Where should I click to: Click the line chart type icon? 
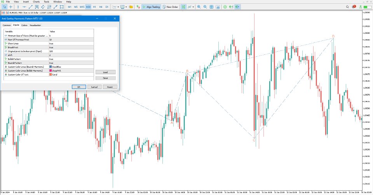(115, 7)
